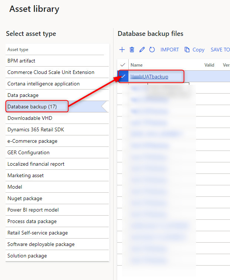The height and width of the screenshot is (280, 230).
Task: Click the IMPORT button
Action: coord(169,50)
